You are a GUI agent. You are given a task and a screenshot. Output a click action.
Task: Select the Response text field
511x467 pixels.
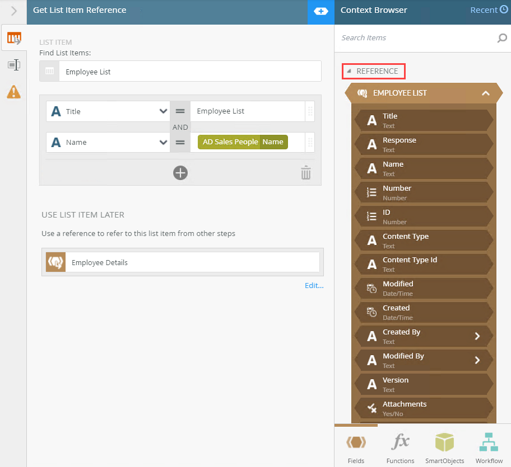(x=424, y=145)
